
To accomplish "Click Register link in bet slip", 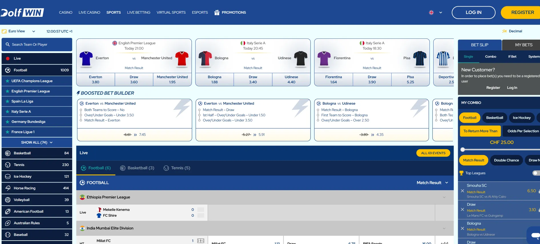I will click(493, 88).
